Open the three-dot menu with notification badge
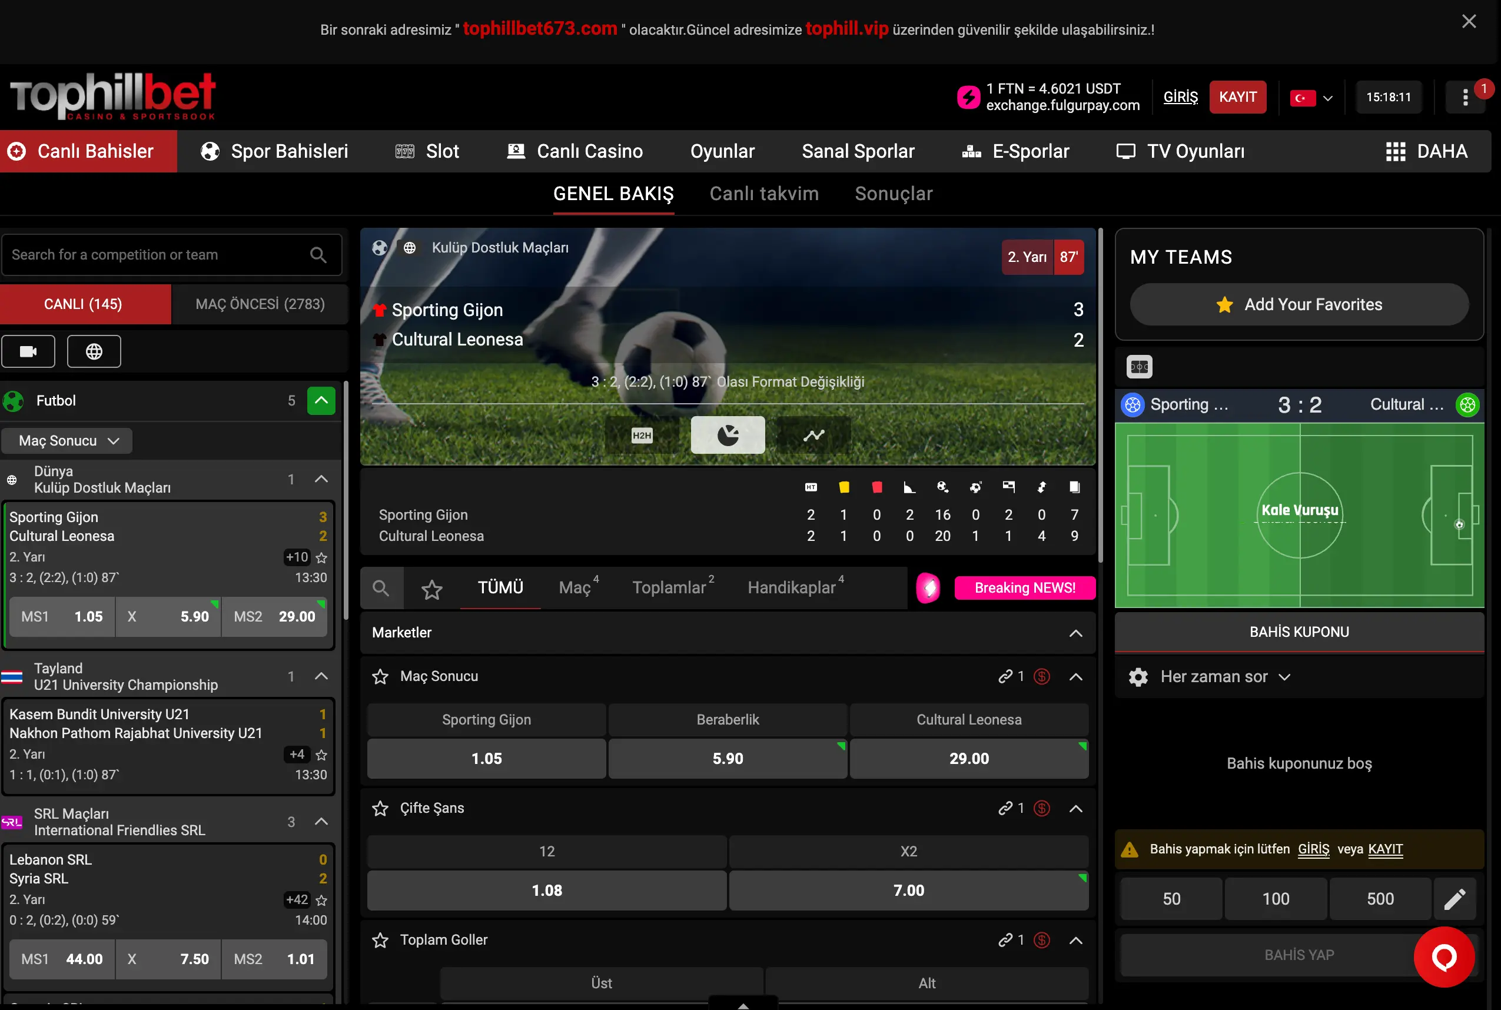This screenshot has width=1501, height=1010. (1466, 97)
